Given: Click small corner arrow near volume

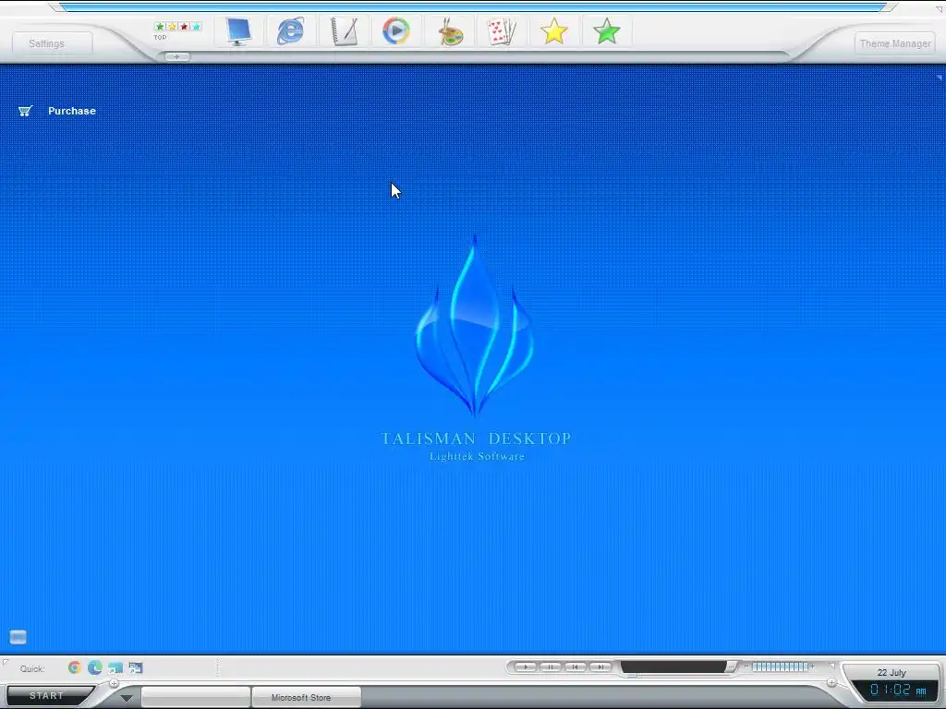Looking at the screenshot, I should (831, 666).
